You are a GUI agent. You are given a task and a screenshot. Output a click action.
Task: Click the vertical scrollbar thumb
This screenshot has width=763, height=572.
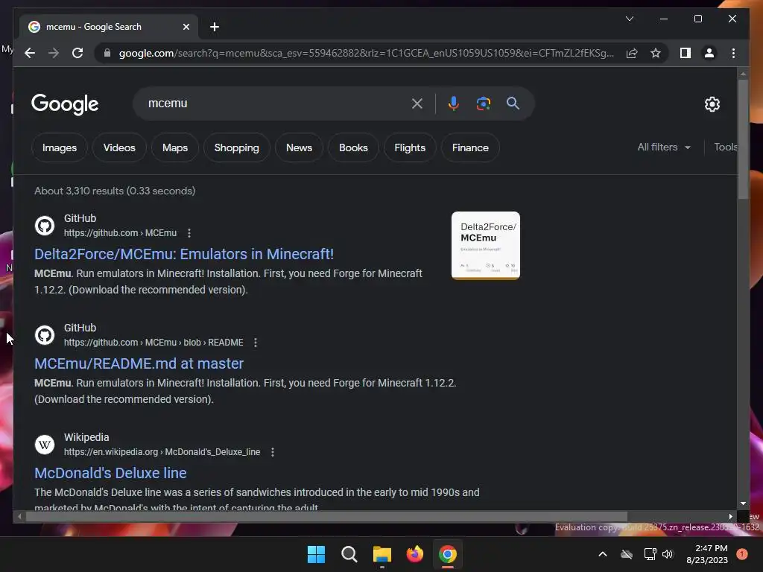(x=743, y=139)
